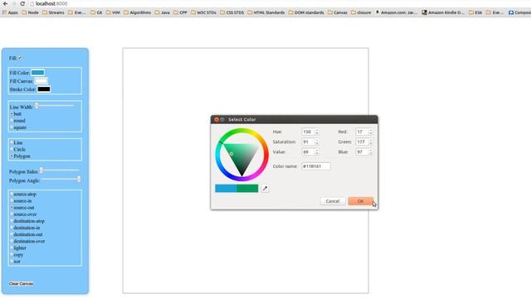Open the Java bookmarks folder
Screen dimensions: 531x298
pos(163,12)
